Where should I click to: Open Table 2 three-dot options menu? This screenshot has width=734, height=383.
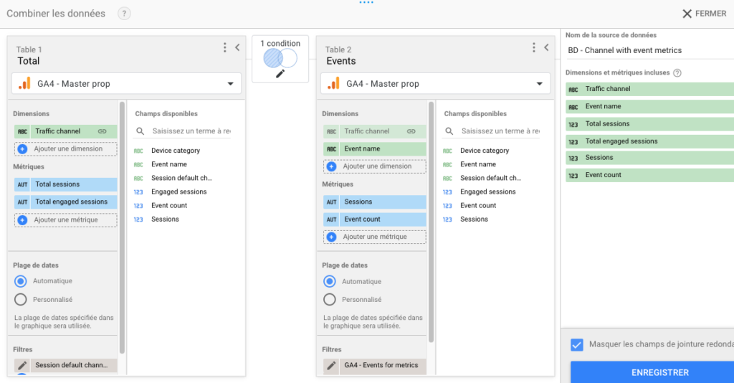pos(533,47)
